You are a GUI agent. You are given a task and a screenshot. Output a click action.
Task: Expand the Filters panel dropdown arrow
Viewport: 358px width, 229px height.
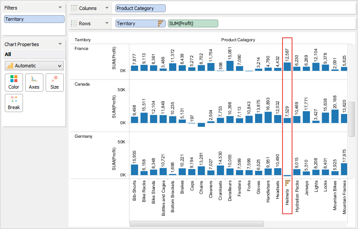click(60, 8)
